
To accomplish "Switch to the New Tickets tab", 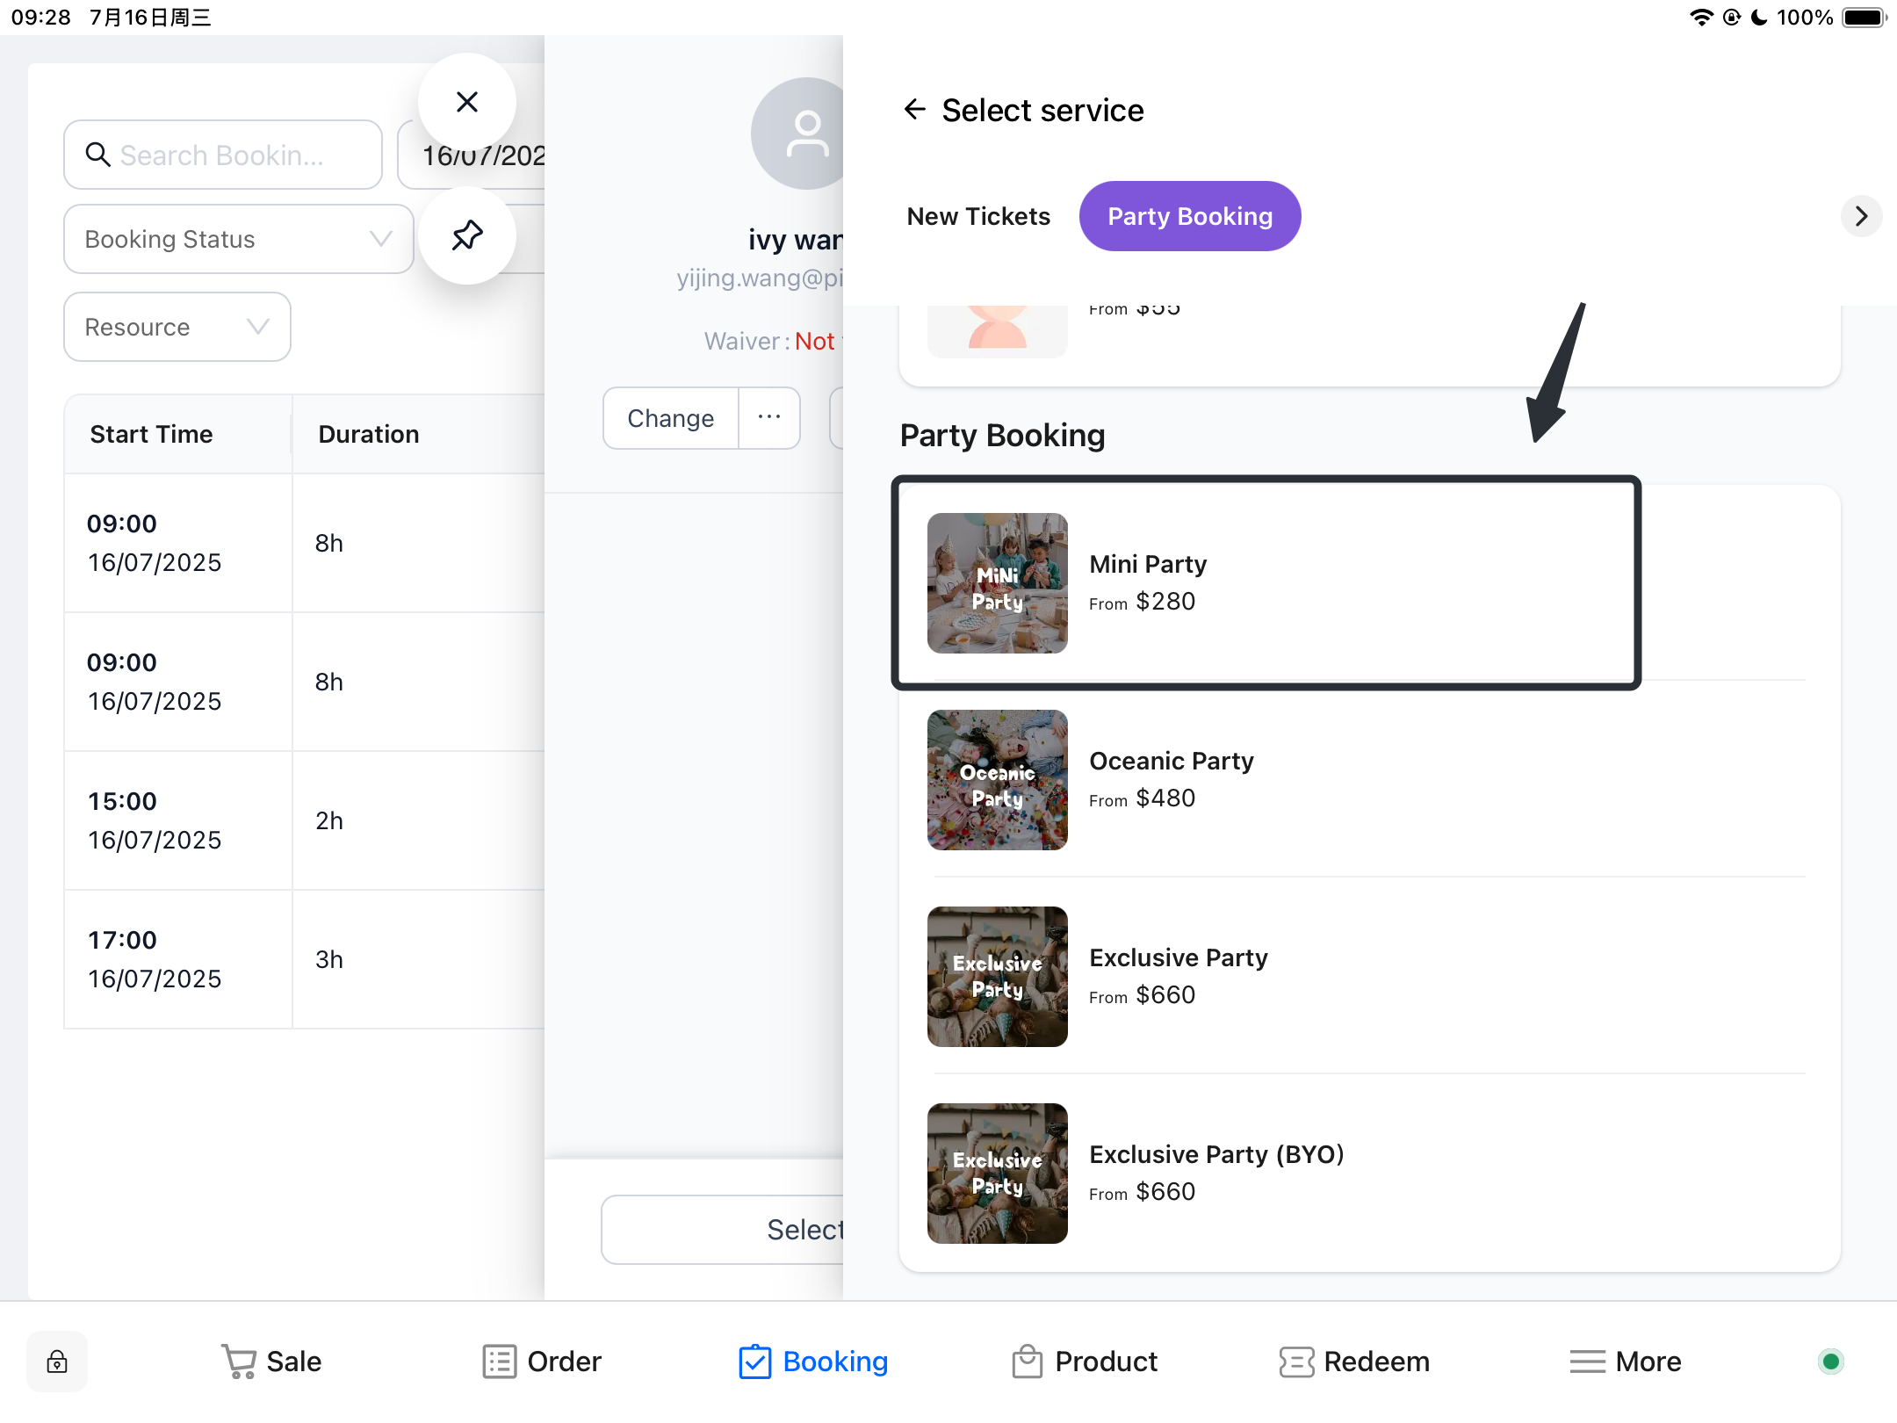I will [x=977, y=216].
